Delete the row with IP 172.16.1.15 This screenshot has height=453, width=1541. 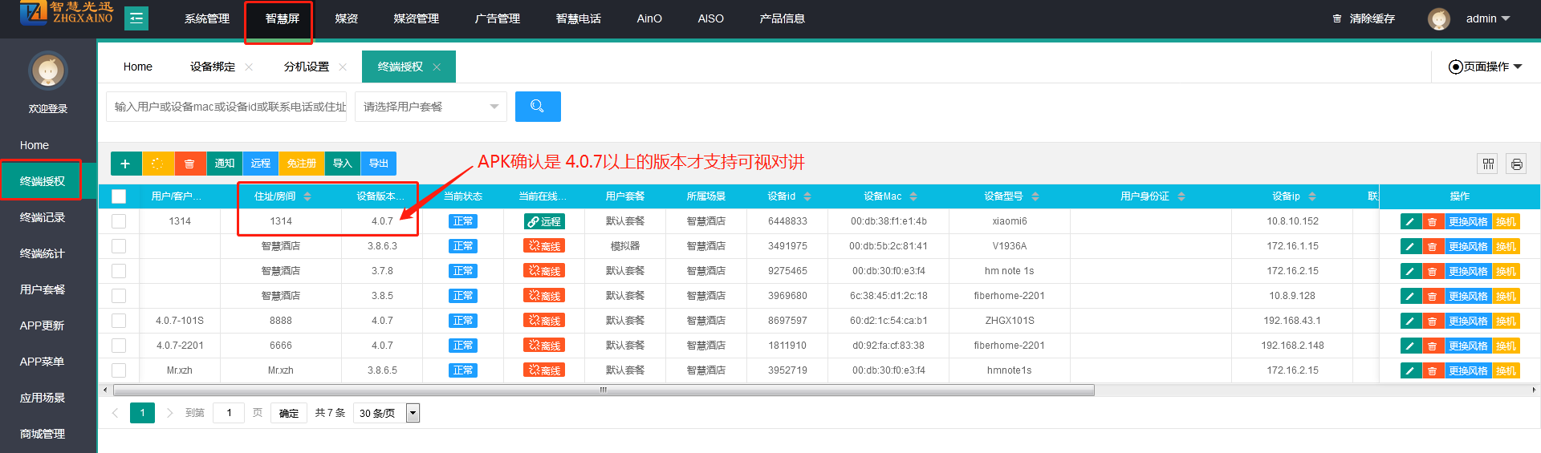pos(1432,247)
